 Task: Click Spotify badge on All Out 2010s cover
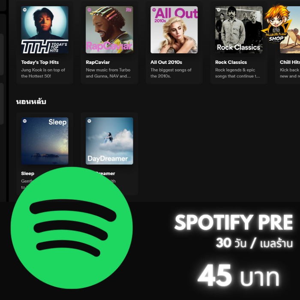click(x=154, y=10)
